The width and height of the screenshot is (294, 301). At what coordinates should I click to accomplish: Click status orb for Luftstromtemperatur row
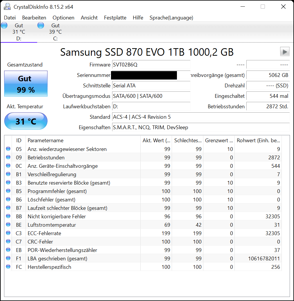[x=8, y=225]
